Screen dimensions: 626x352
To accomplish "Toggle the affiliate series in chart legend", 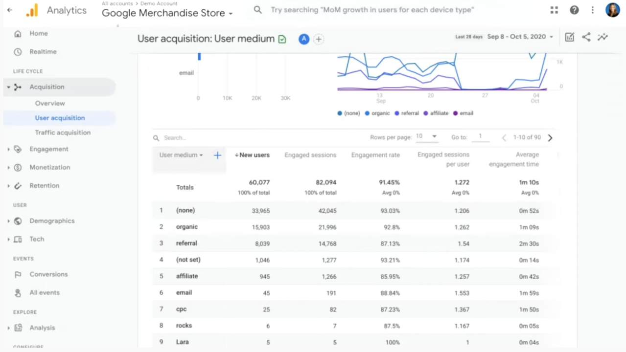I will 436,113.
